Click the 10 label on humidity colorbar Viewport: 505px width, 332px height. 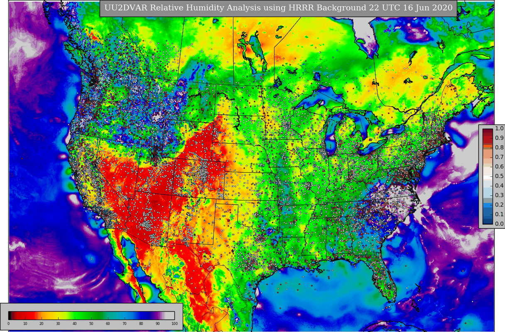(x=25, y=324)
